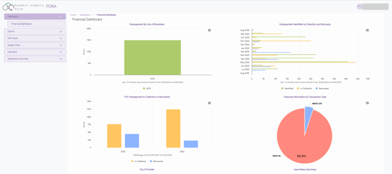Go to the Home breadcrumb link
The image size is (392, 174).
click(73, 15)
